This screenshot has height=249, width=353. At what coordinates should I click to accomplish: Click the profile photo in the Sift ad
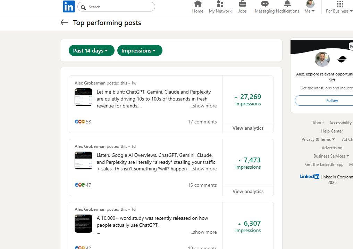pos(322,59)
